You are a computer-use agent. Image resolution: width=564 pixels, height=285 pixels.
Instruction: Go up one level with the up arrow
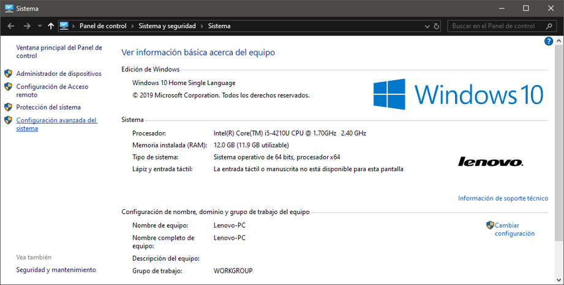tap(51, 26)
